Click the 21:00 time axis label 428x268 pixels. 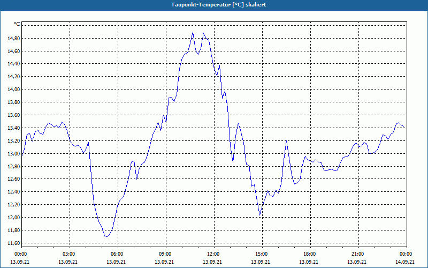pyautogui.click(x=358, y=254)
